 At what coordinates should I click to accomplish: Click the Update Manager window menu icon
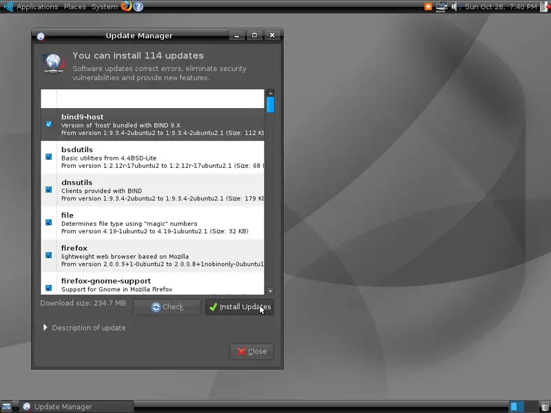(41, 36)
